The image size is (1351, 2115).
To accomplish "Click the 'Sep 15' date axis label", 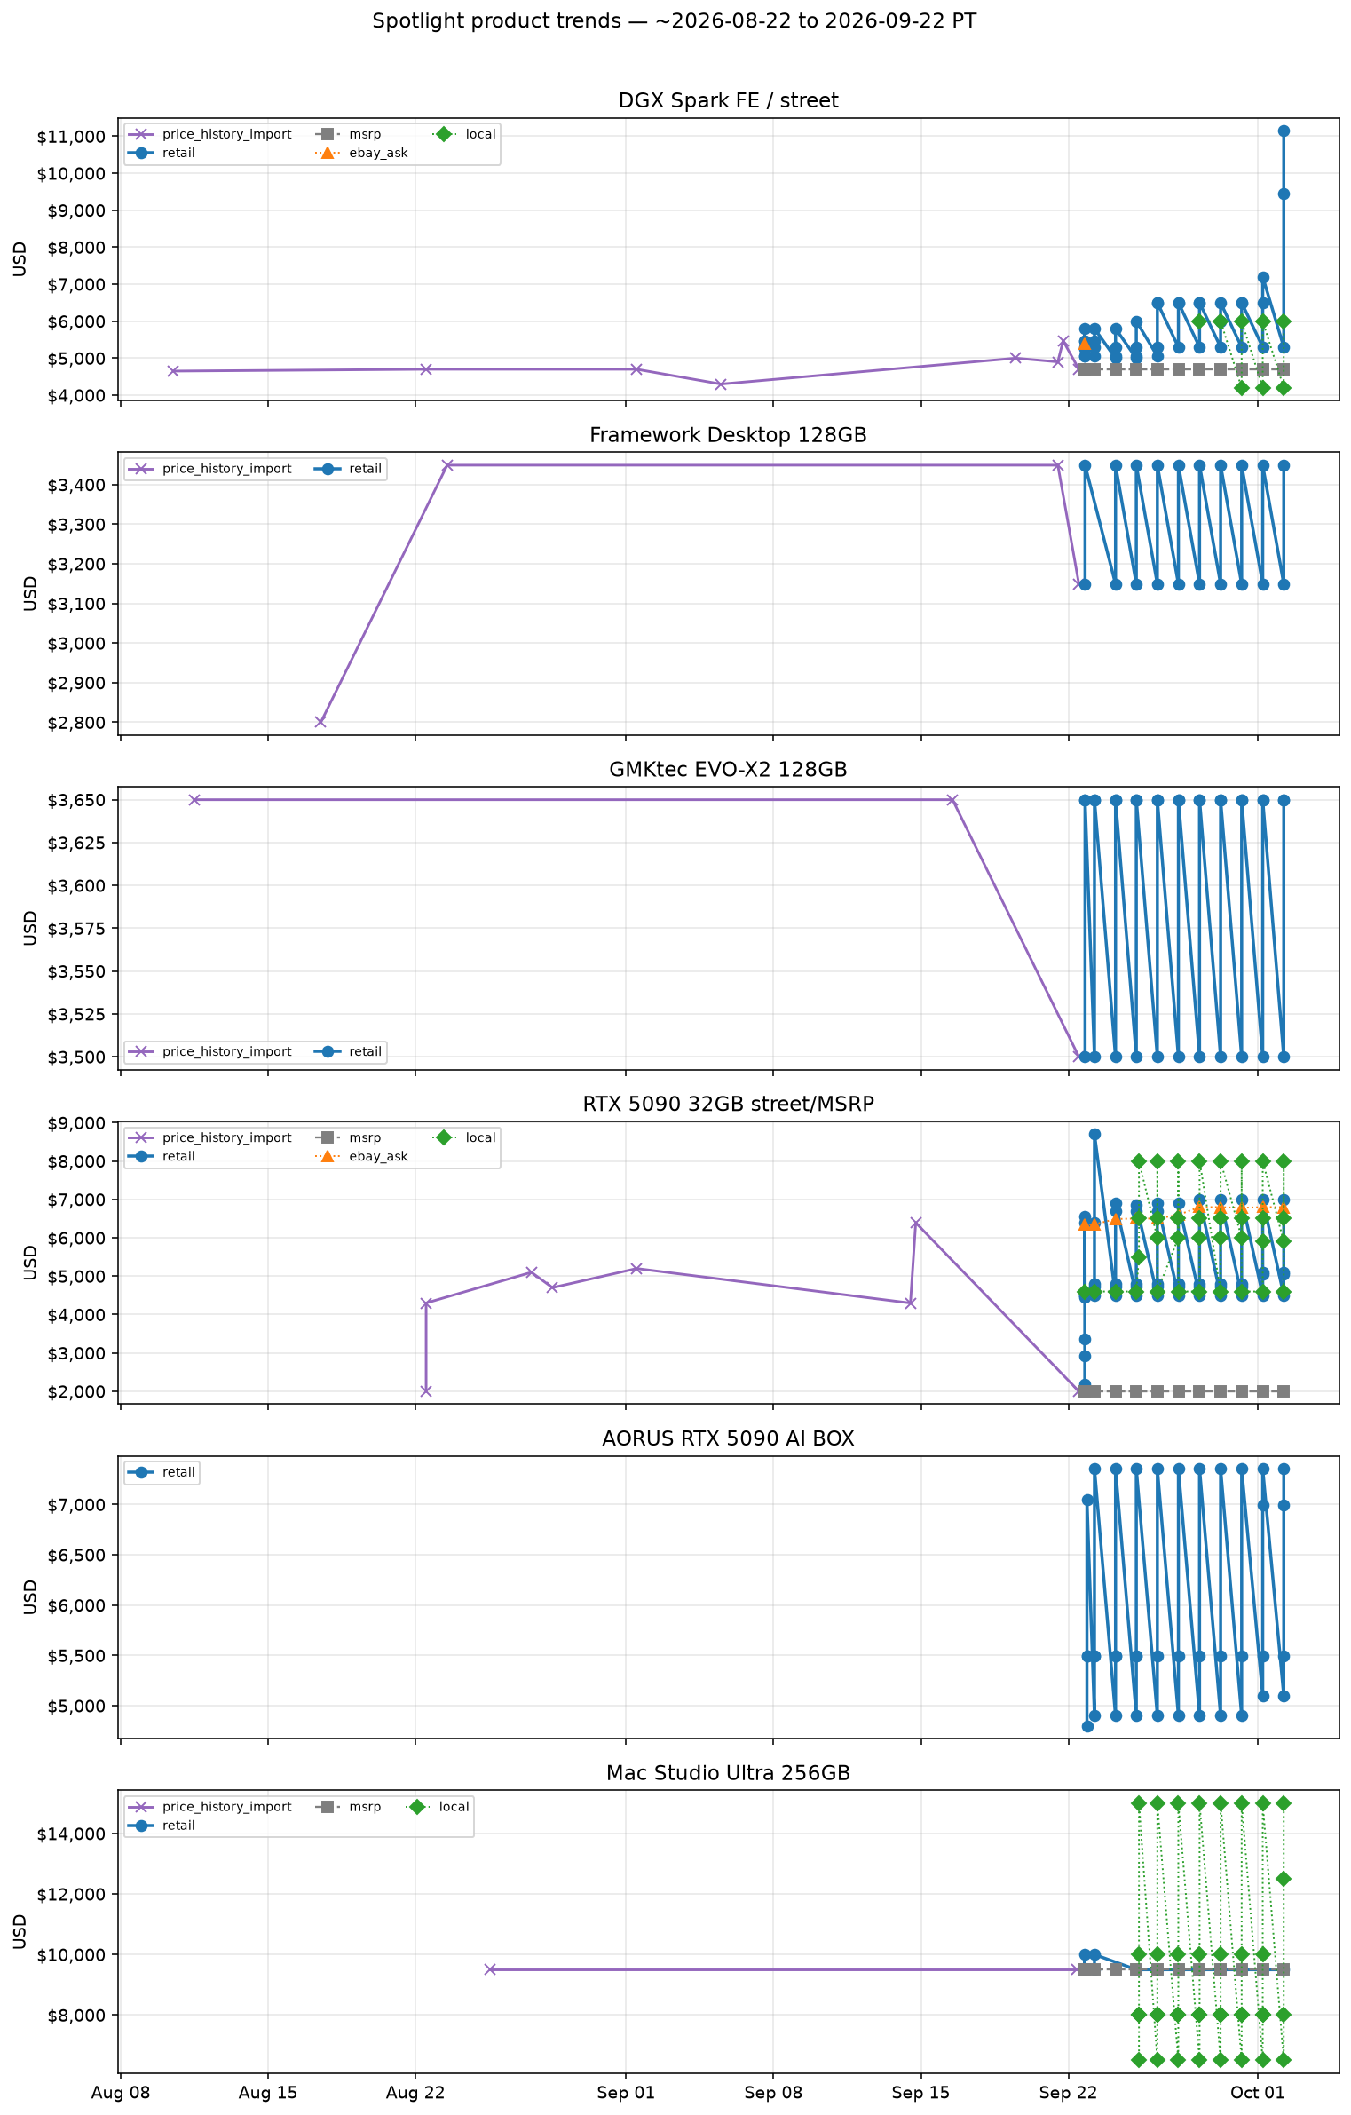I will [x=920, y=2093].
